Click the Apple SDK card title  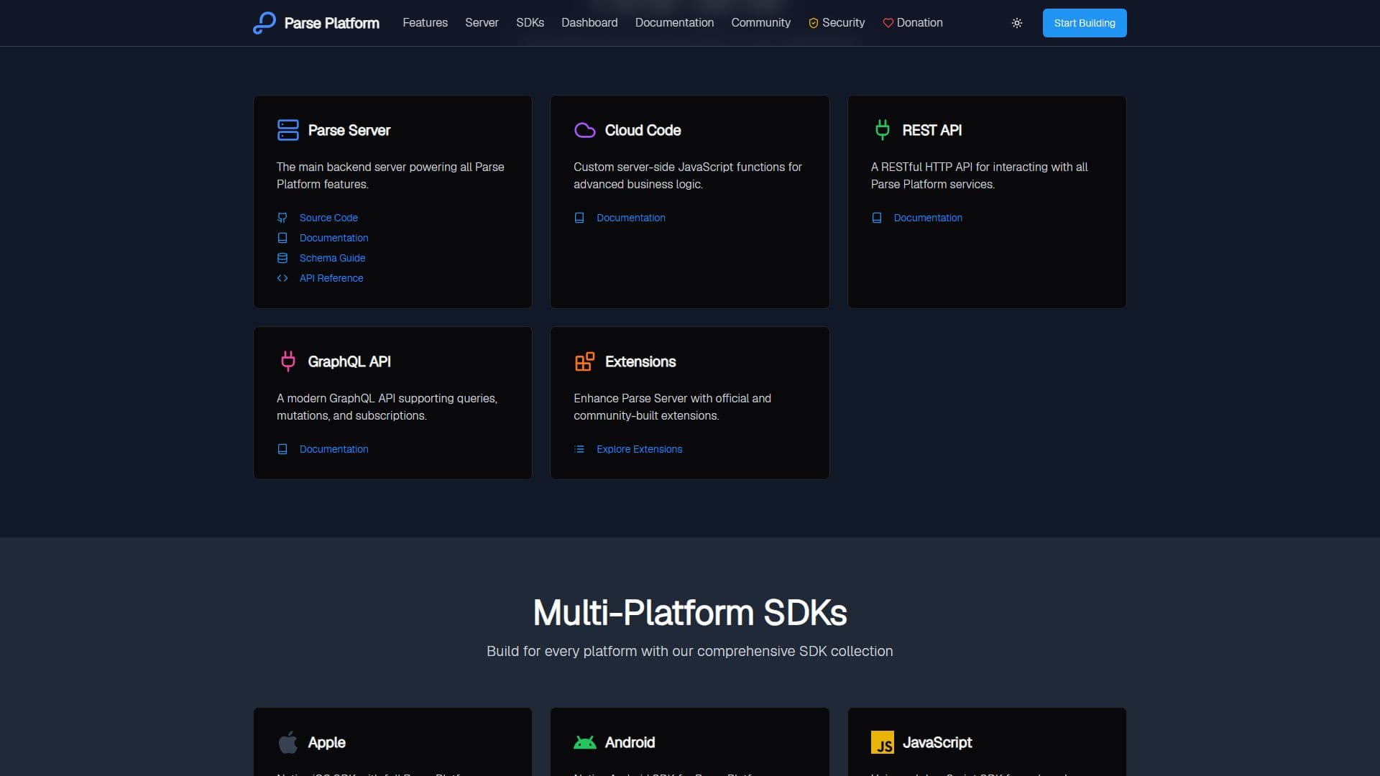(x=326, y=742)
